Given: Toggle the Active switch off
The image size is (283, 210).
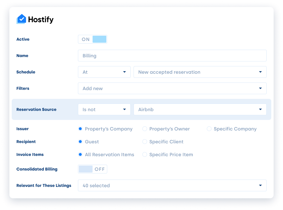Looking at the screenshot, I should coord(92,39).
